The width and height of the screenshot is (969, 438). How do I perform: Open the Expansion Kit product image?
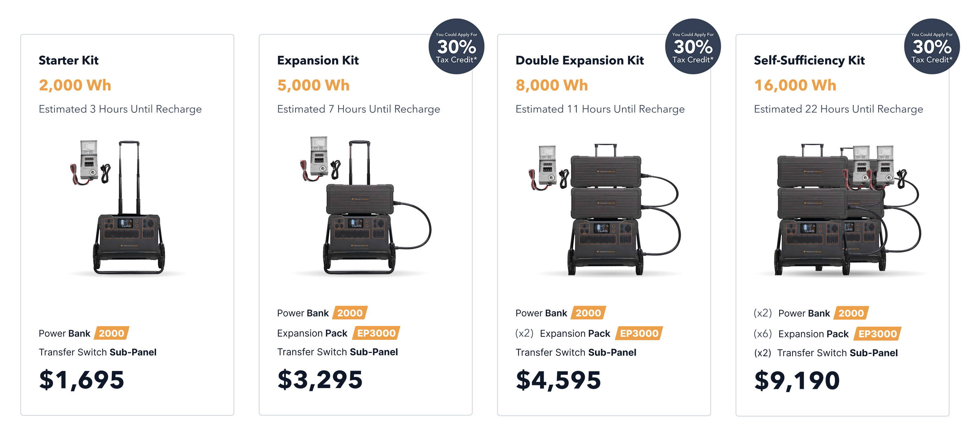tap(365, 206)
